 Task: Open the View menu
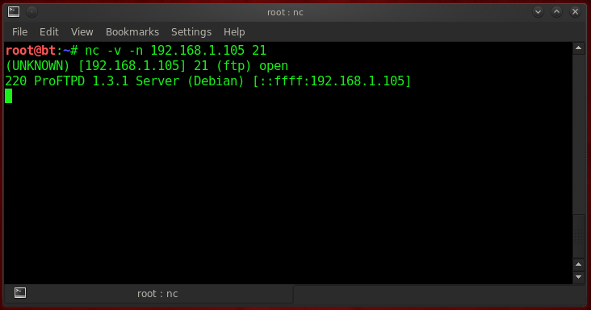tap(82, 32)
